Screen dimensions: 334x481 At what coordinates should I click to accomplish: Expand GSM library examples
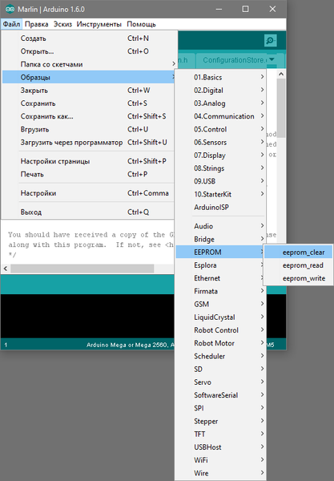click(x=221, y=304)
